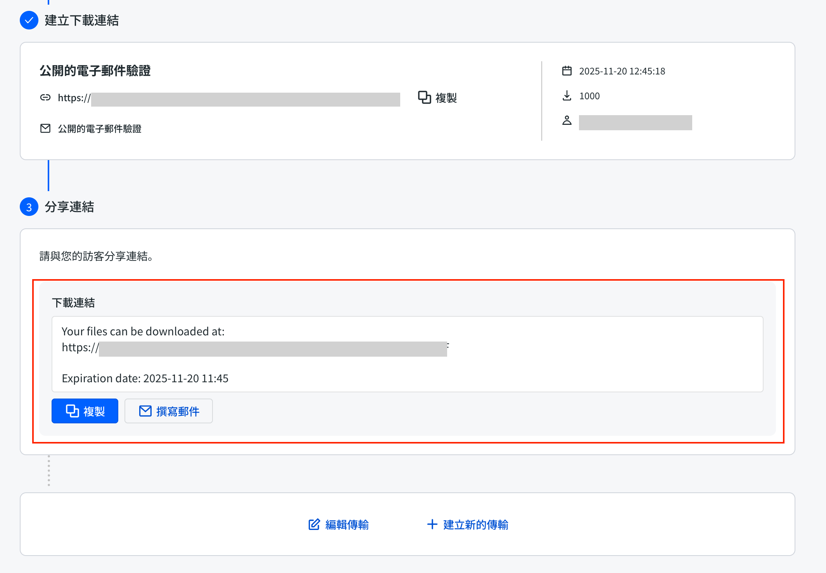Click 編輯傳輸 to edit the transfer
The width and height of the screenshot is (826, 573).
click(x=339, y=525)
